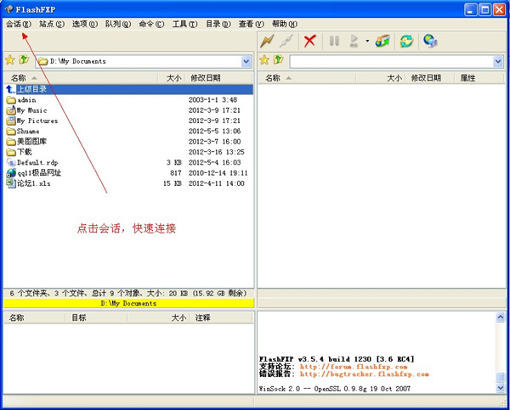
Task: Sort left pane by 修改日期 column header
Action: [205, 78]
